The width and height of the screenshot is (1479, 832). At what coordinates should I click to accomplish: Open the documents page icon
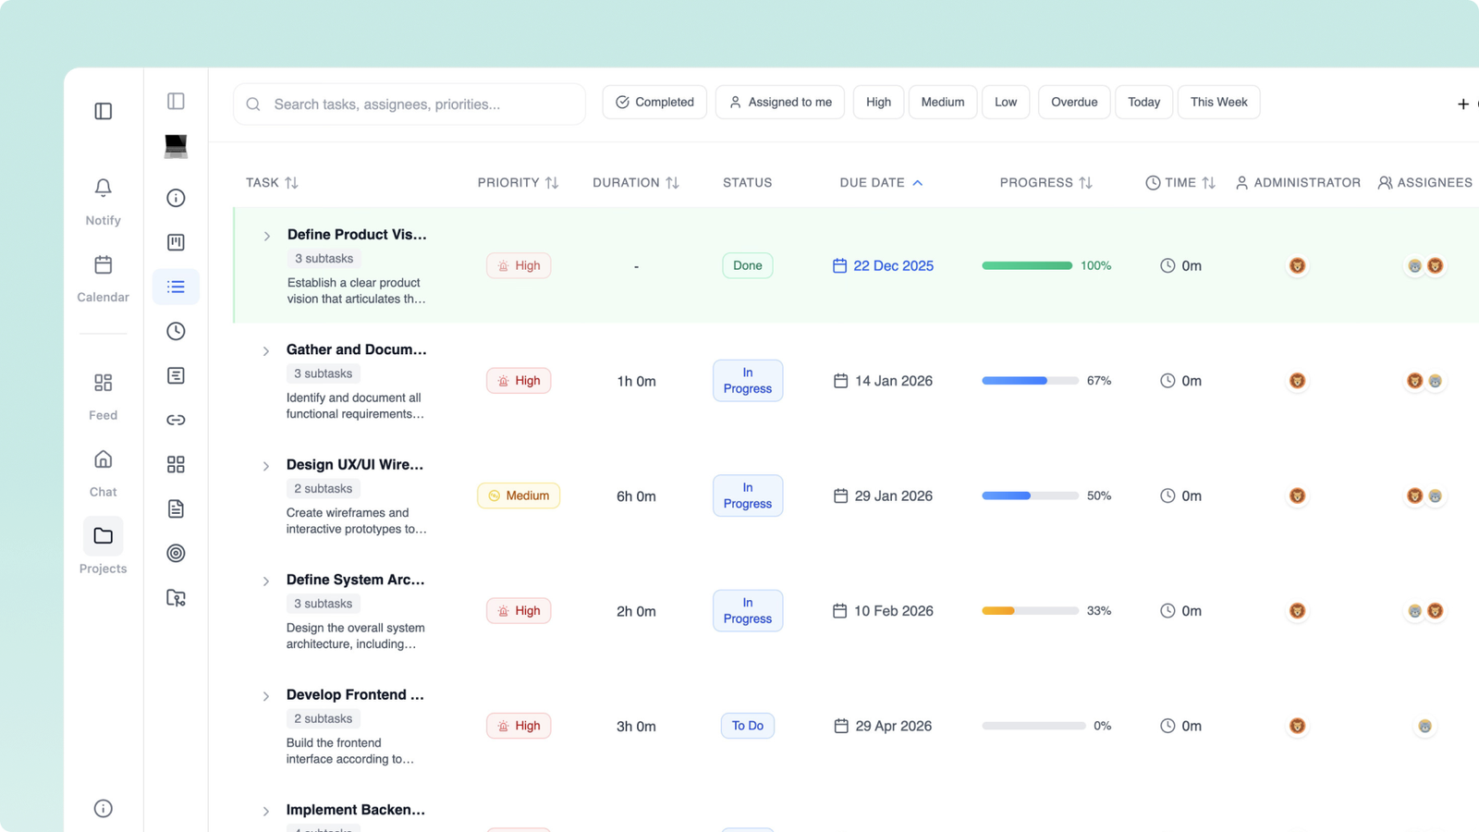[x=176, y=508]
